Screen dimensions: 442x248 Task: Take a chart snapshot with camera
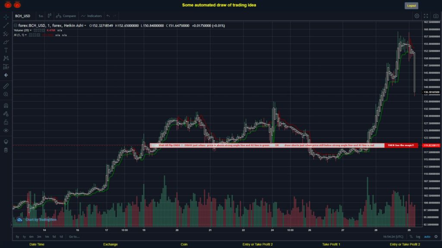click(x=436, y=16)
